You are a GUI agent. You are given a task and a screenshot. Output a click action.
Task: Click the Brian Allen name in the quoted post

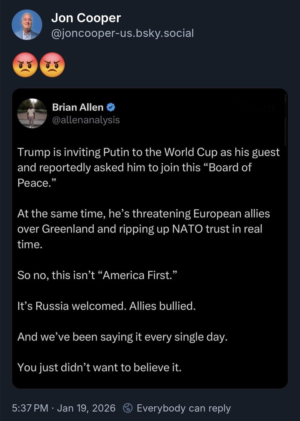pyautogui.click(x=78, y=107)
